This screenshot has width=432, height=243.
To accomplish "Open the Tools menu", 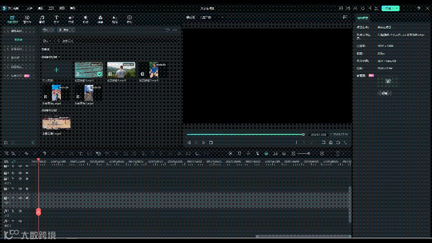I will tap(51, 8).
